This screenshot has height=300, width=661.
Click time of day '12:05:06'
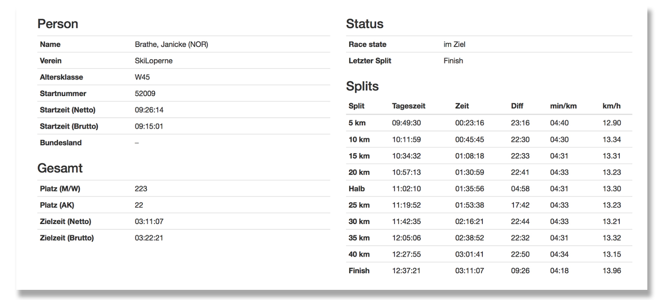click(x=406, y=238)
